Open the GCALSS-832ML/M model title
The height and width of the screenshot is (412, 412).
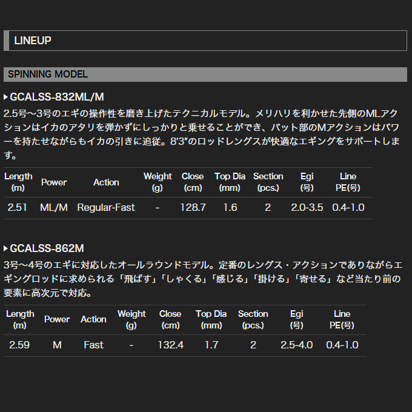pos(58,96)
